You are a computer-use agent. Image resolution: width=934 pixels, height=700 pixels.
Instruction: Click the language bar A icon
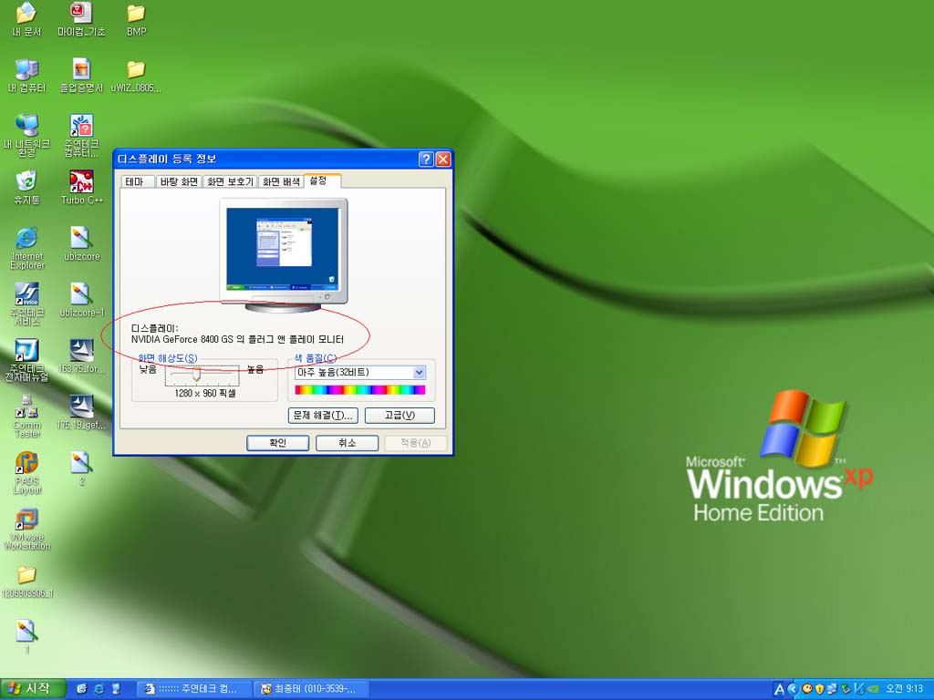(x=779, y=689)
